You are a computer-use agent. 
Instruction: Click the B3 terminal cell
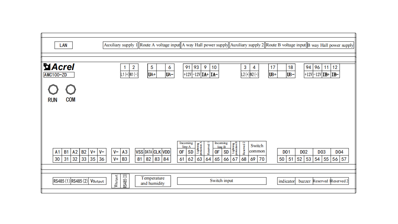pos(125,159)
